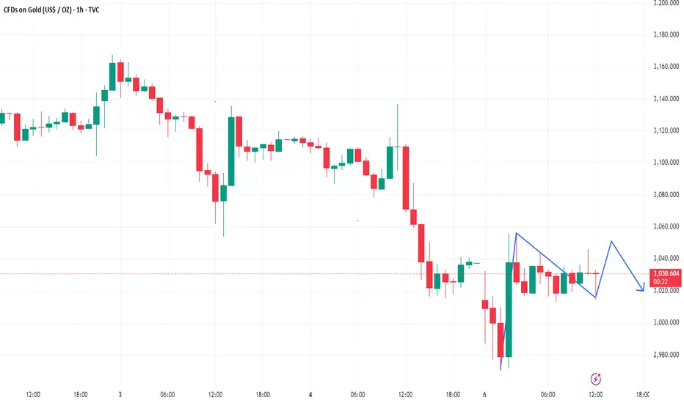Image resolution: width=684 pixels, height=403 pixels.
Task: Click the day 6 date marker on time axis
Action: (484, 395)
